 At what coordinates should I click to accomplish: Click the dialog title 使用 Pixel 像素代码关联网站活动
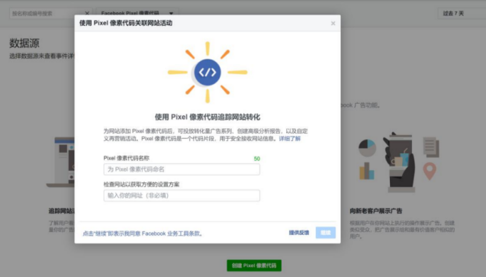[126, 23]
